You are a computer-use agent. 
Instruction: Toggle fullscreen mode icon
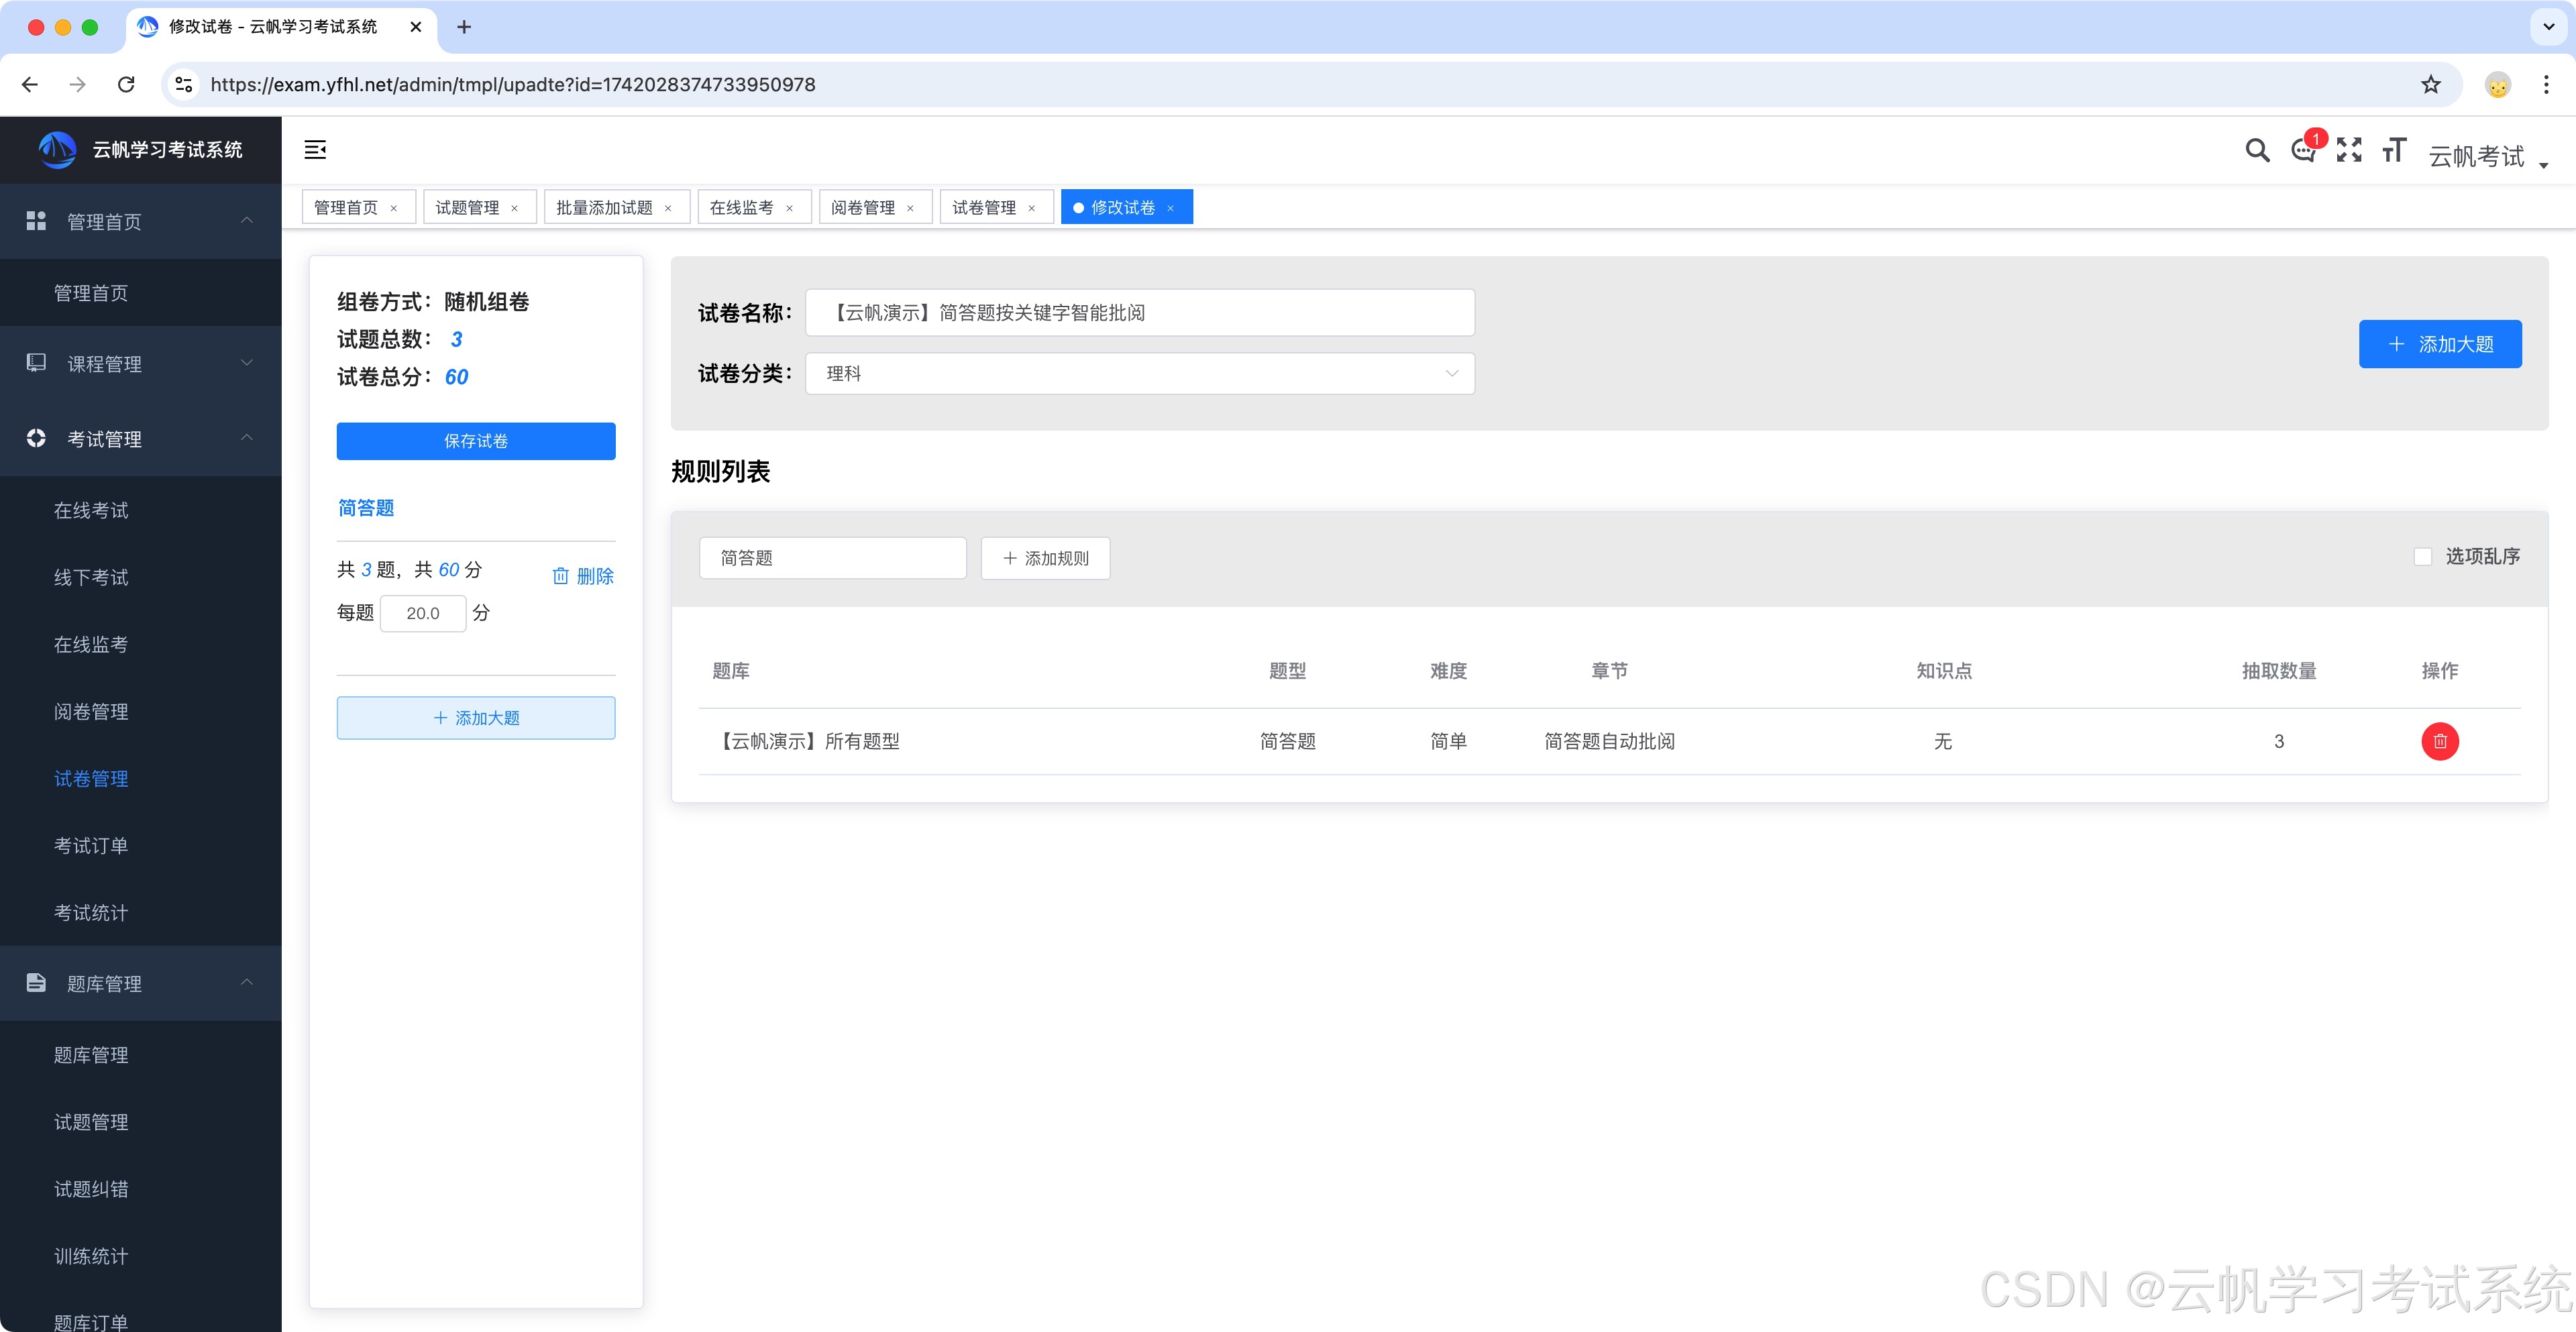(x=2349, y=150)
